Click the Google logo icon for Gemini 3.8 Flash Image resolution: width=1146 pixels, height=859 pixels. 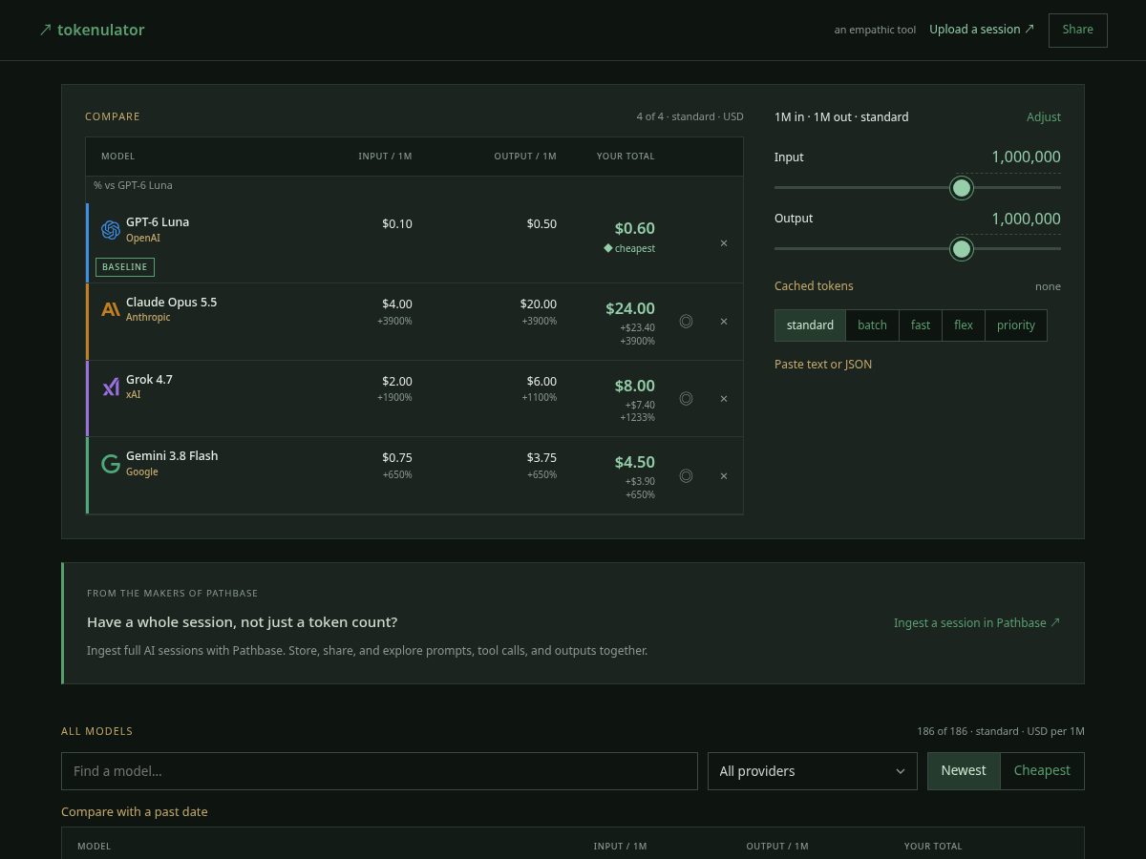click(111, 464)
